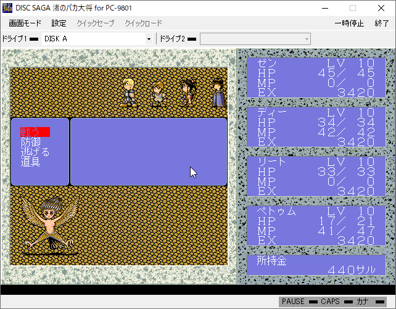
Task: Minimize the DISC SAGA window
Action: [325, 9]
